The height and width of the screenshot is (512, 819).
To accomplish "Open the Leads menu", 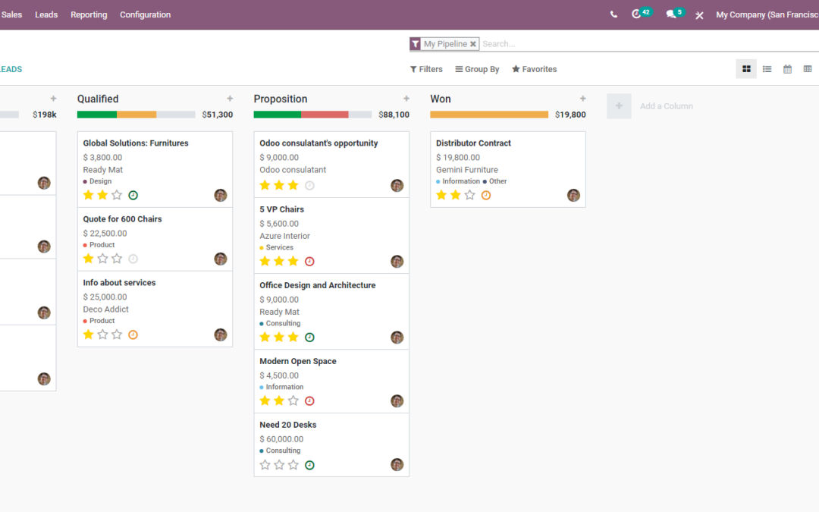I will [46, 14].
